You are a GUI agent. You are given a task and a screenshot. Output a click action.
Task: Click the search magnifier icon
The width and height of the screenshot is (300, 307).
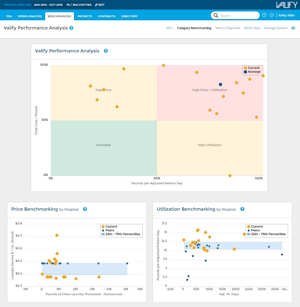(216, 15)
